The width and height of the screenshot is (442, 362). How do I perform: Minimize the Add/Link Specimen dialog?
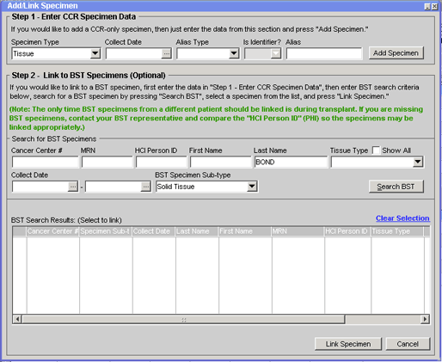[x=427, y=6]
